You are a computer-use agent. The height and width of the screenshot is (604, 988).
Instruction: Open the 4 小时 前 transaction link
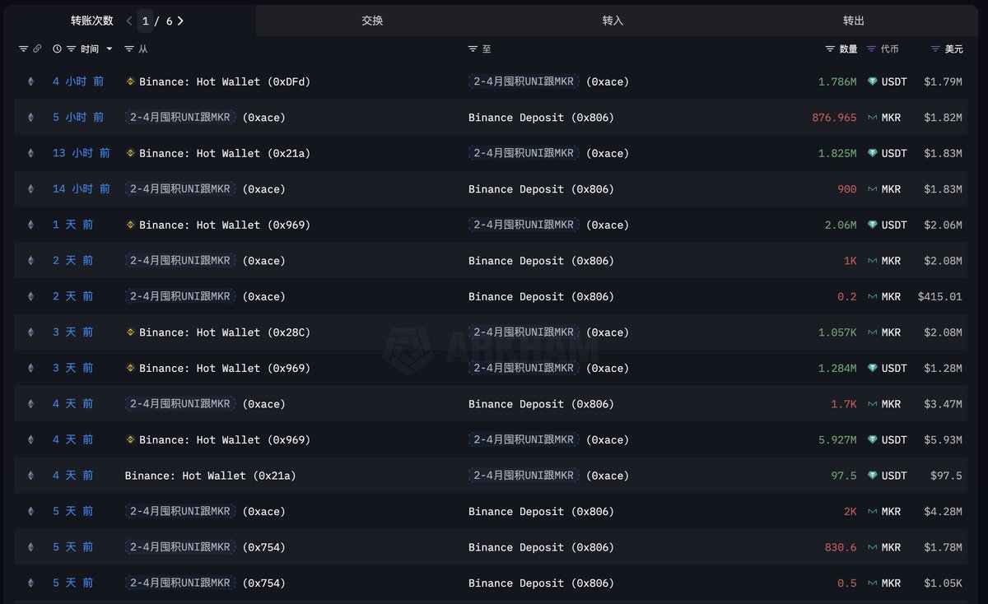tap(78, 81)
